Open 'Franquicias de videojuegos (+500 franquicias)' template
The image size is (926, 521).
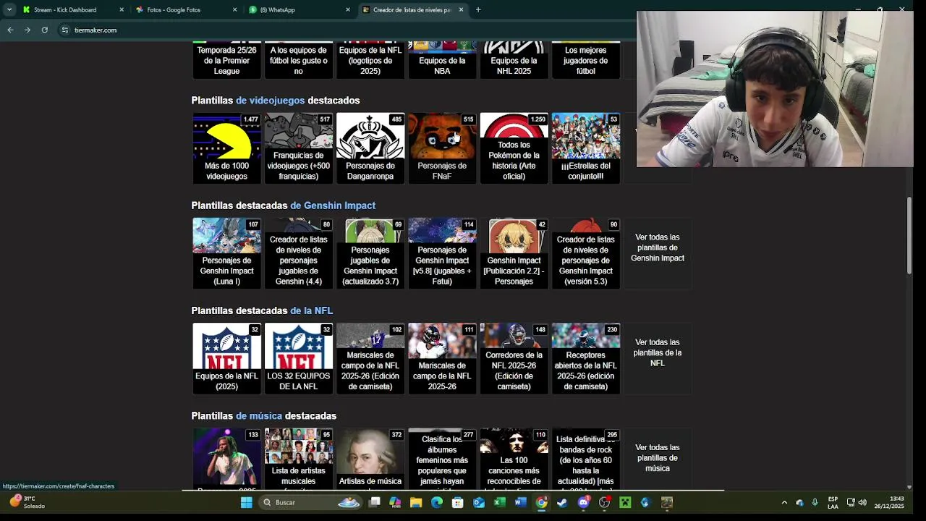pos(298,148)
